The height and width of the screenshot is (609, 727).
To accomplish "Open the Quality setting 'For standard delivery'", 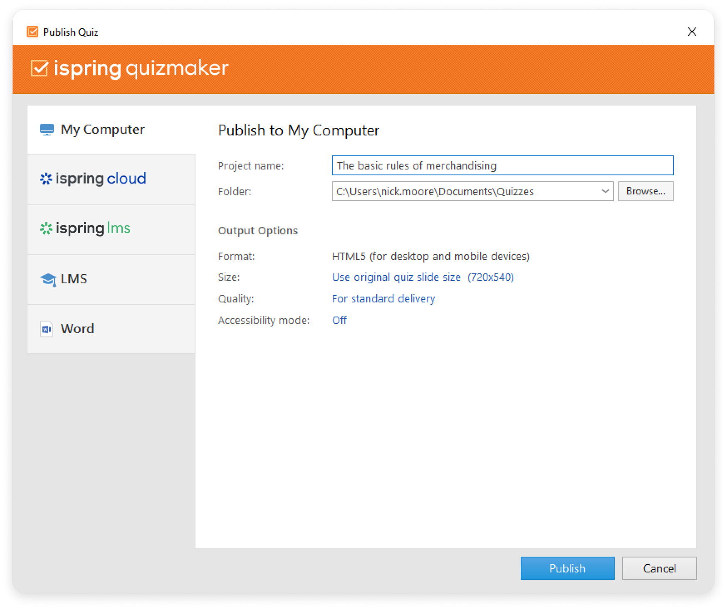I will tap(383, 299).
